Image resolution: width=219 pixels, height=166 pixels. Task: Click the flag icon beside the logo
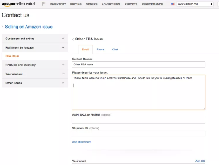(x=44, y=4)
